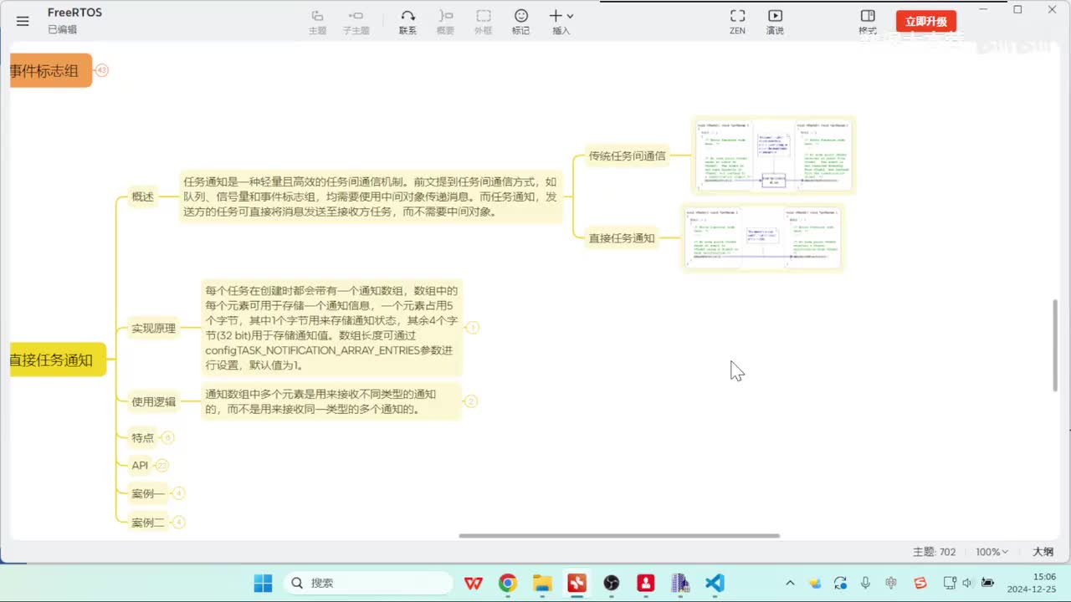Screen dimensions: 1071x602
Task: Click the taskbar 搜索 search box
Action: 367,583
